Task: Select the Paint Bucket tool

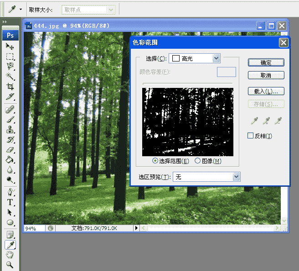Action: pos(10,159)
